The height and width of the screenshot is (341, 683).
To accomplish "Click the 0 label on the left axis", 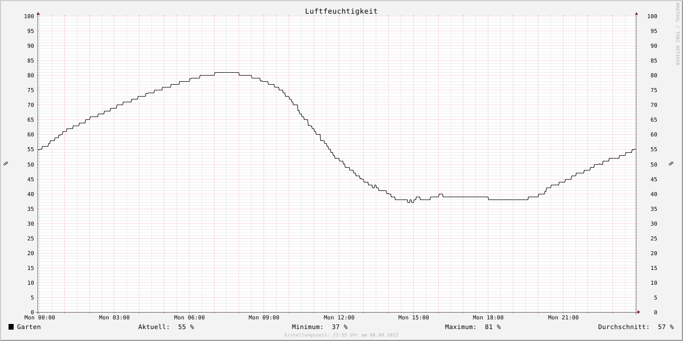I will click(32, 312).
